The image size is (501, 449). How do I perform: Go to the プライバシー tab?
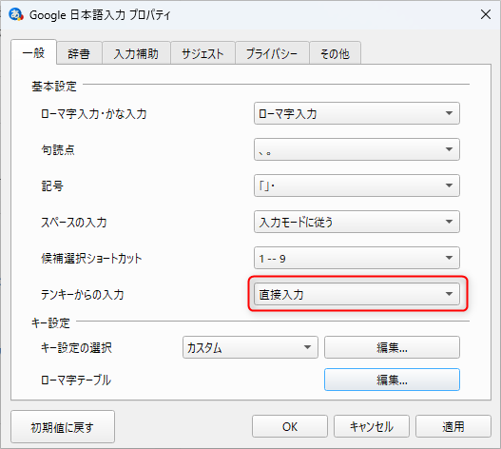272,53
